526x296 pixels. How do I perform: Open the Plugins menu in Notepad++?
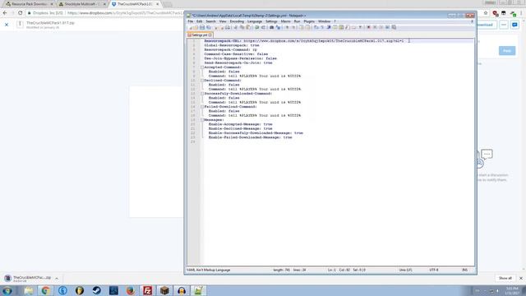pyautogui.click(x=309, y=21)
